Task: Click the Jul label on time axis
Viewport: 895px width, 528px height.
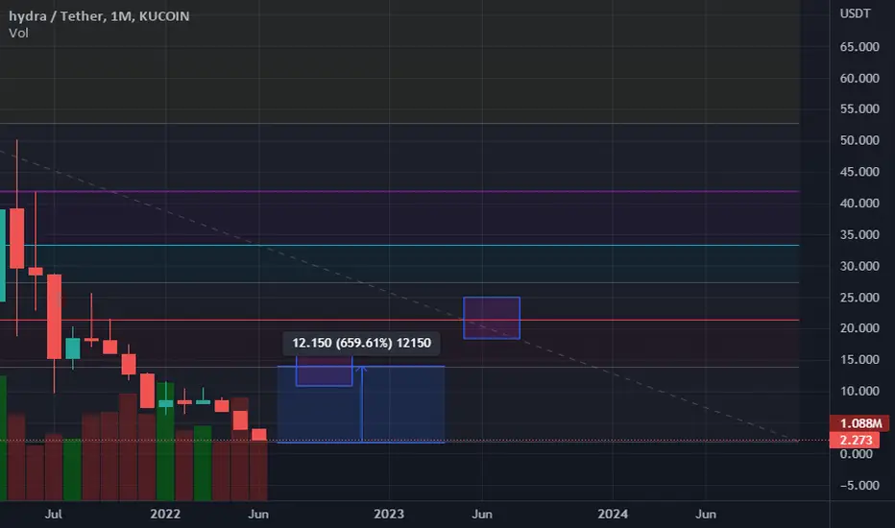Action: [53, 515]
